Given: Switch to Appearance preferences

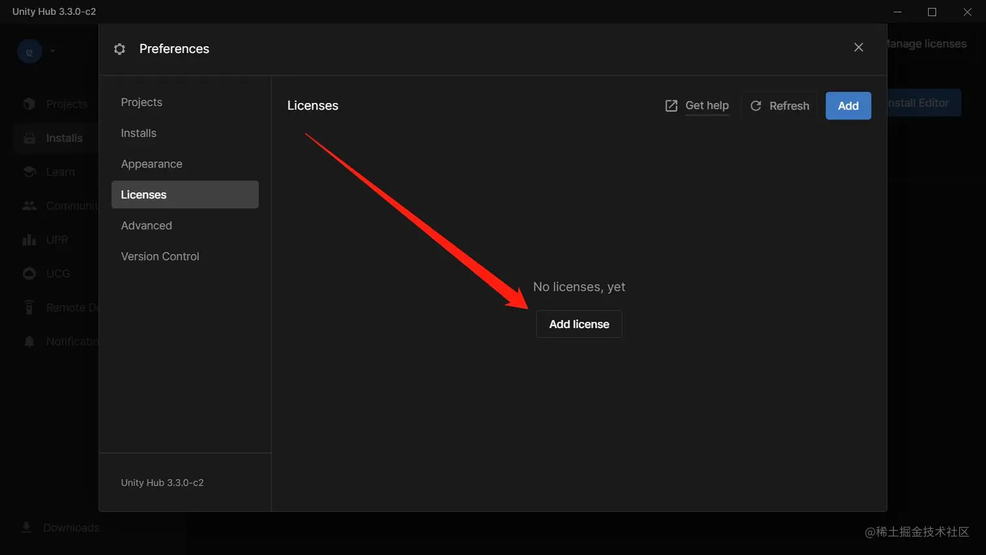Looking at the screenshot, I should click(185, 164).
